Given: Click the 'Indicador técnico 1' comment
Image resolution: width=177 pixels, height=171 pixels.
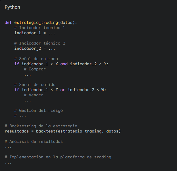Looking at the screenshot, I should [x=39, y=28].
